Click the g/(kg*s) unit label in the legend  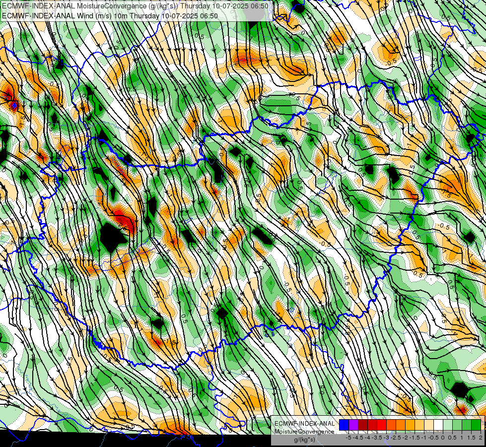(x=304, y=440)
